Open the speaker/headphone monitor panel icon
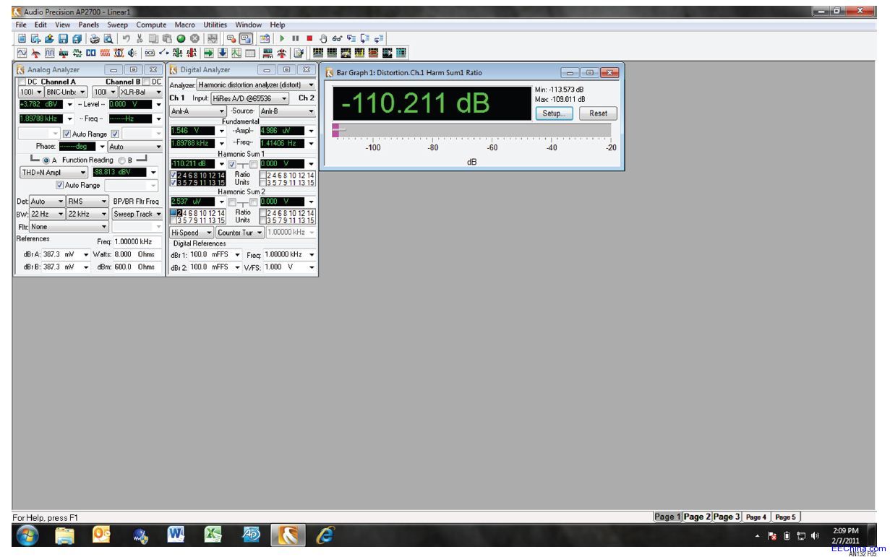Image resolution: width=890 pixels, height=557 pixels. (132, 53)
